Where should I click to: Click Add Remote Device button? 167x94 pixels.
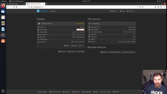pos(129,52)
